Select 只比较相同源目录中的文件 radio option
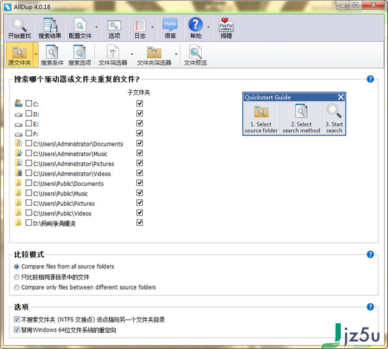388x349 pixels. [x=17, y=277]
